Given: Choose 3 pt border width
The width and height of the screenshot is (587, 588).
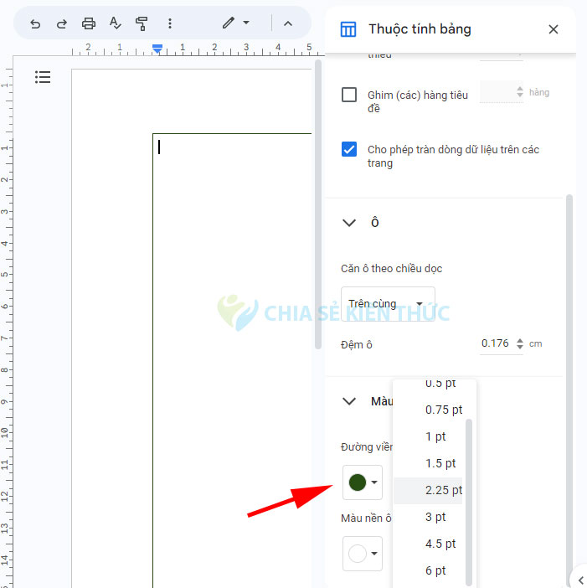Looking at the screenshot, I should coord(428,517).
